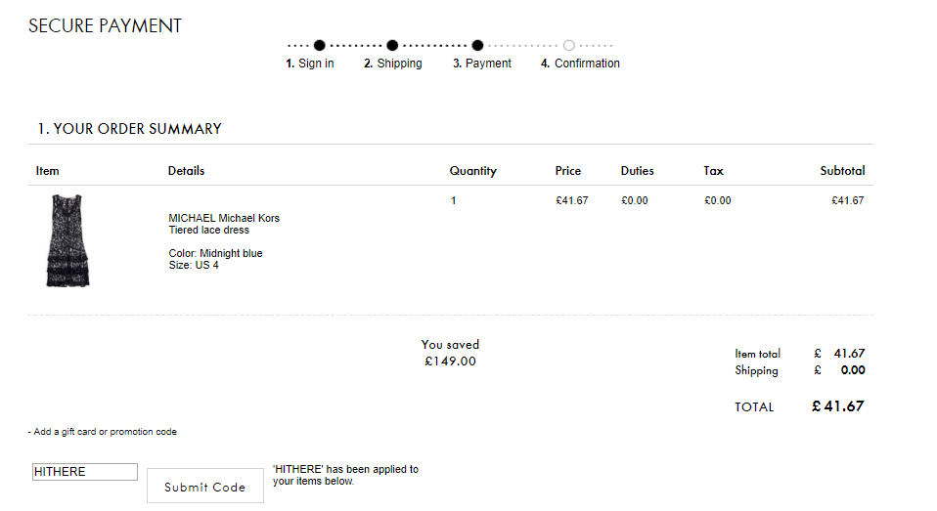Select the '4. Confirmation' step label
Screen dimensions: 937x511
pos(580,64)
